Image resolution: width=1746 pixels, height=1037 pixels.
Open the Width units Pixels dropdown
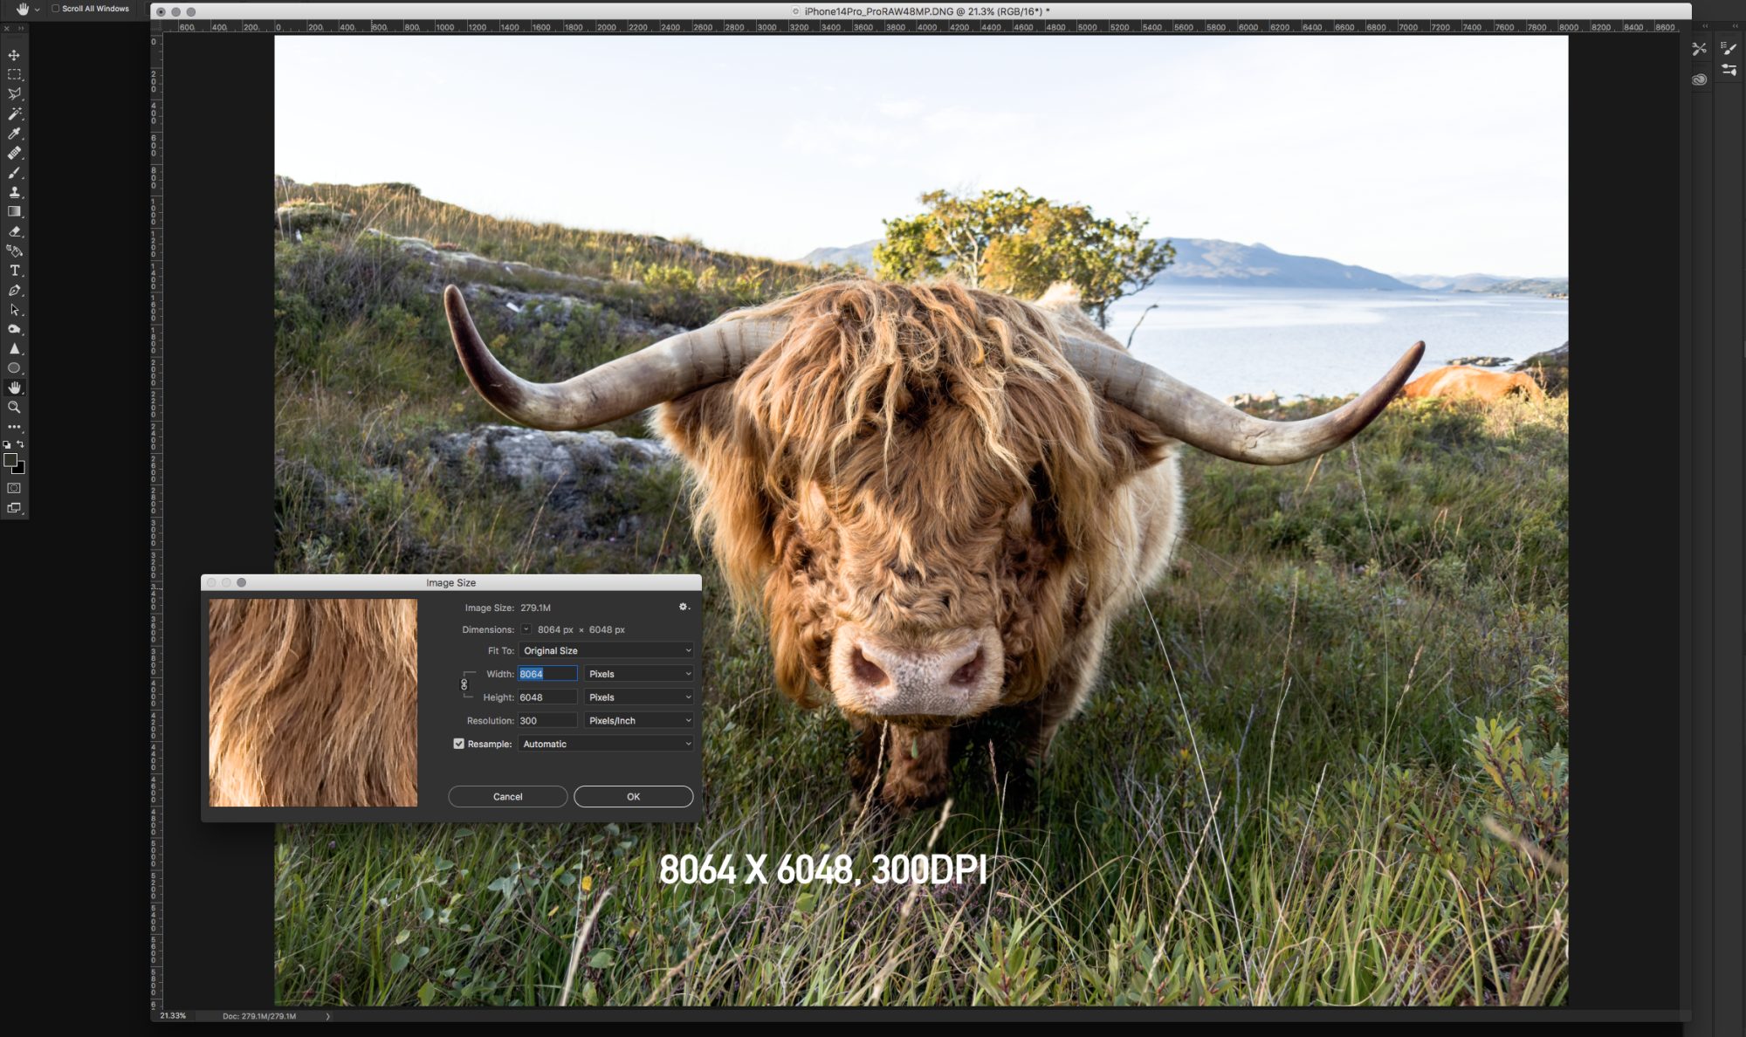[x=639, y=674]
